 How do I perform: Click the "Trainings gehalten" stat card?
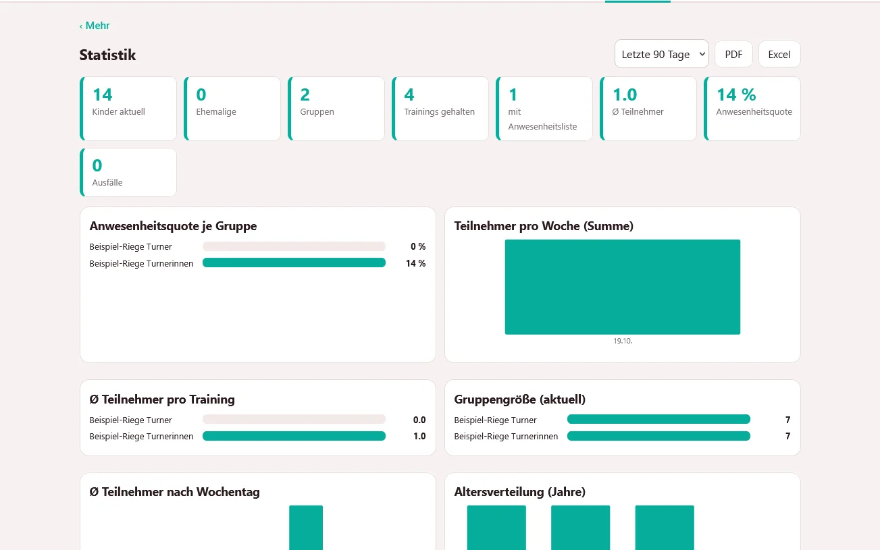[x=440, y=109]
